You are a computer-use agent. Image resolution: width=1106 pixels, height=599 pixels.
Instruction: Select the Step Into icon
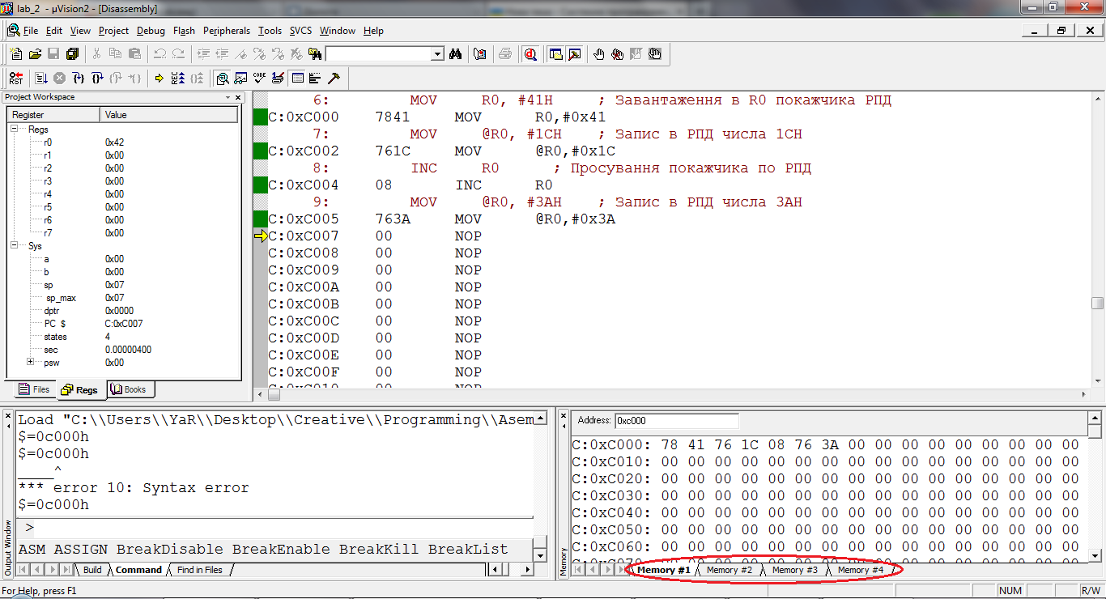click(79, 78)
